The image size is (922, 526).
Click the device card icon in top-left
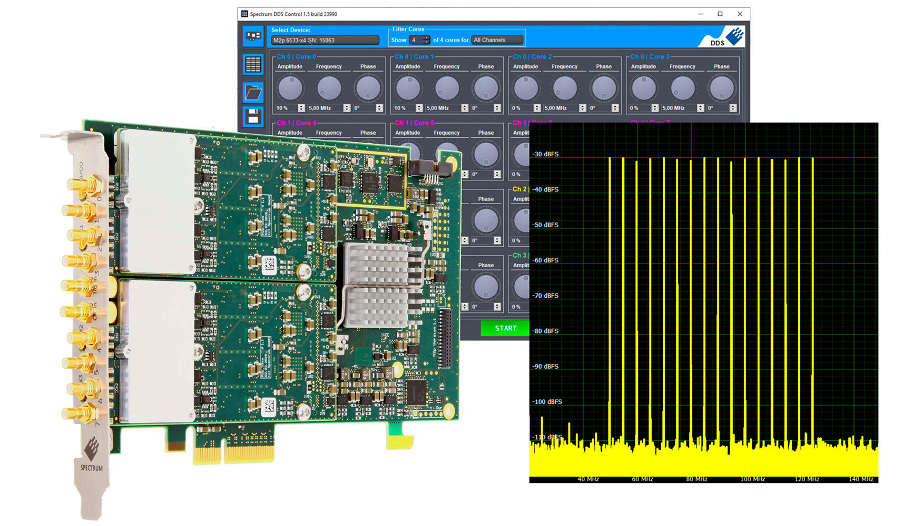tap(253, 36)
